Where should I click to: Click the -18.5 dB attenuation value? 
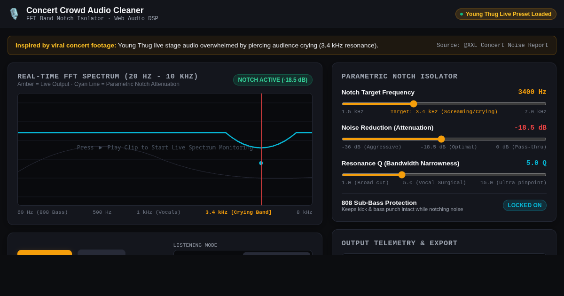pos(530,128)
